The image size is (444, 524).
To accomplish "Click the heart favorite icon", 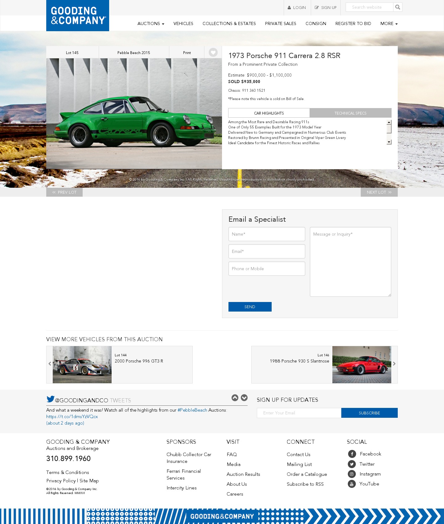I will 213,52.
